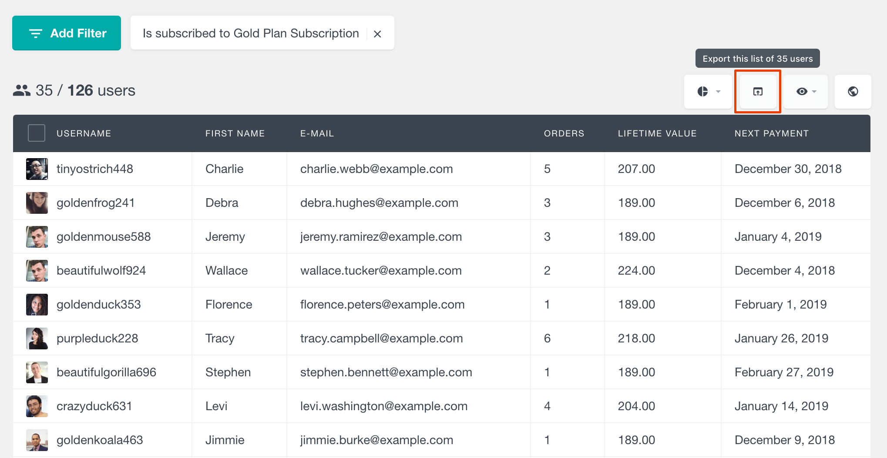Click first name Stephen
Screen dimensions: 887x458
pos(228,372)
